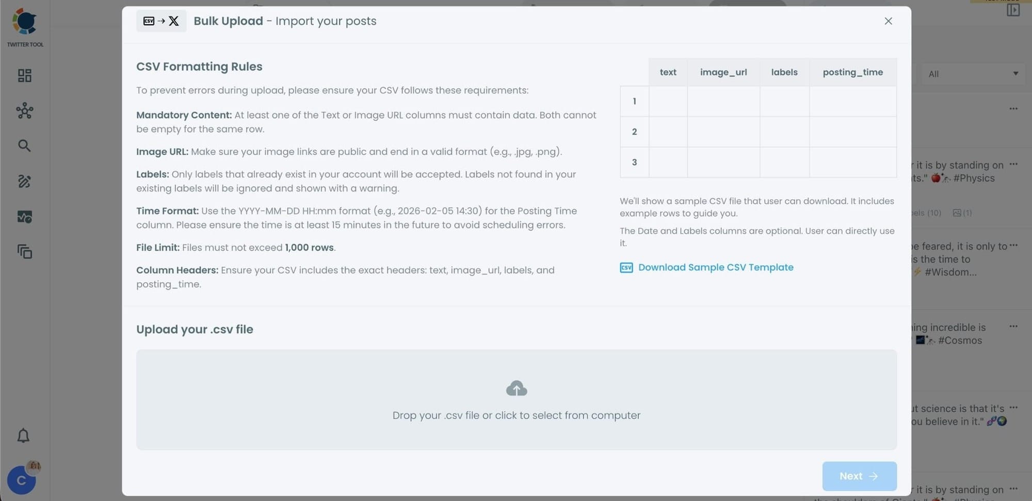Viewport: 1032px width, 501px height.
Task: Click the CSV template icon beside the download link
Action: [x=626, y=267]
